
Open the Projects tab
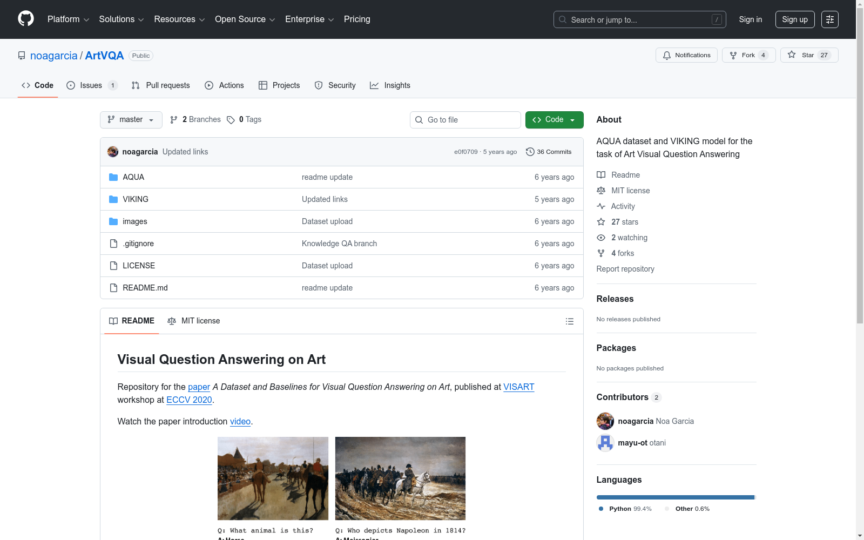(279, 85)
